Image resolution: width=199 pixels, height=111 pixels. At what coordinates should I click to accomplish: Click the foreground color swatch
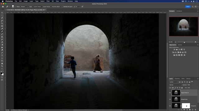1,73
